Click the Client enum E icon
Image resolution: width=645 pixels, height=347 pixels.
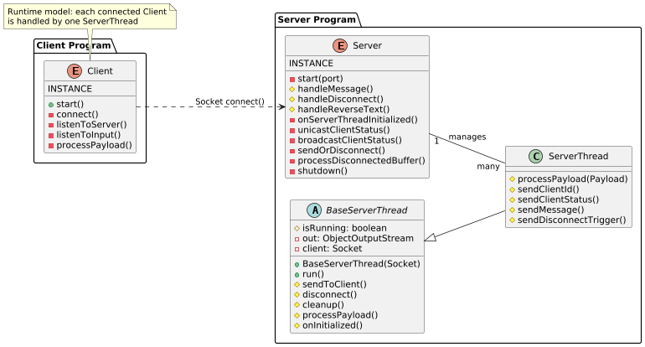point(75,70)
